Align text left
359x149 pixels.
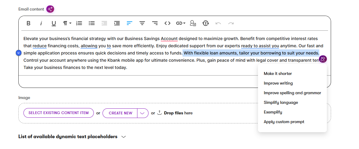click(130, 23)
